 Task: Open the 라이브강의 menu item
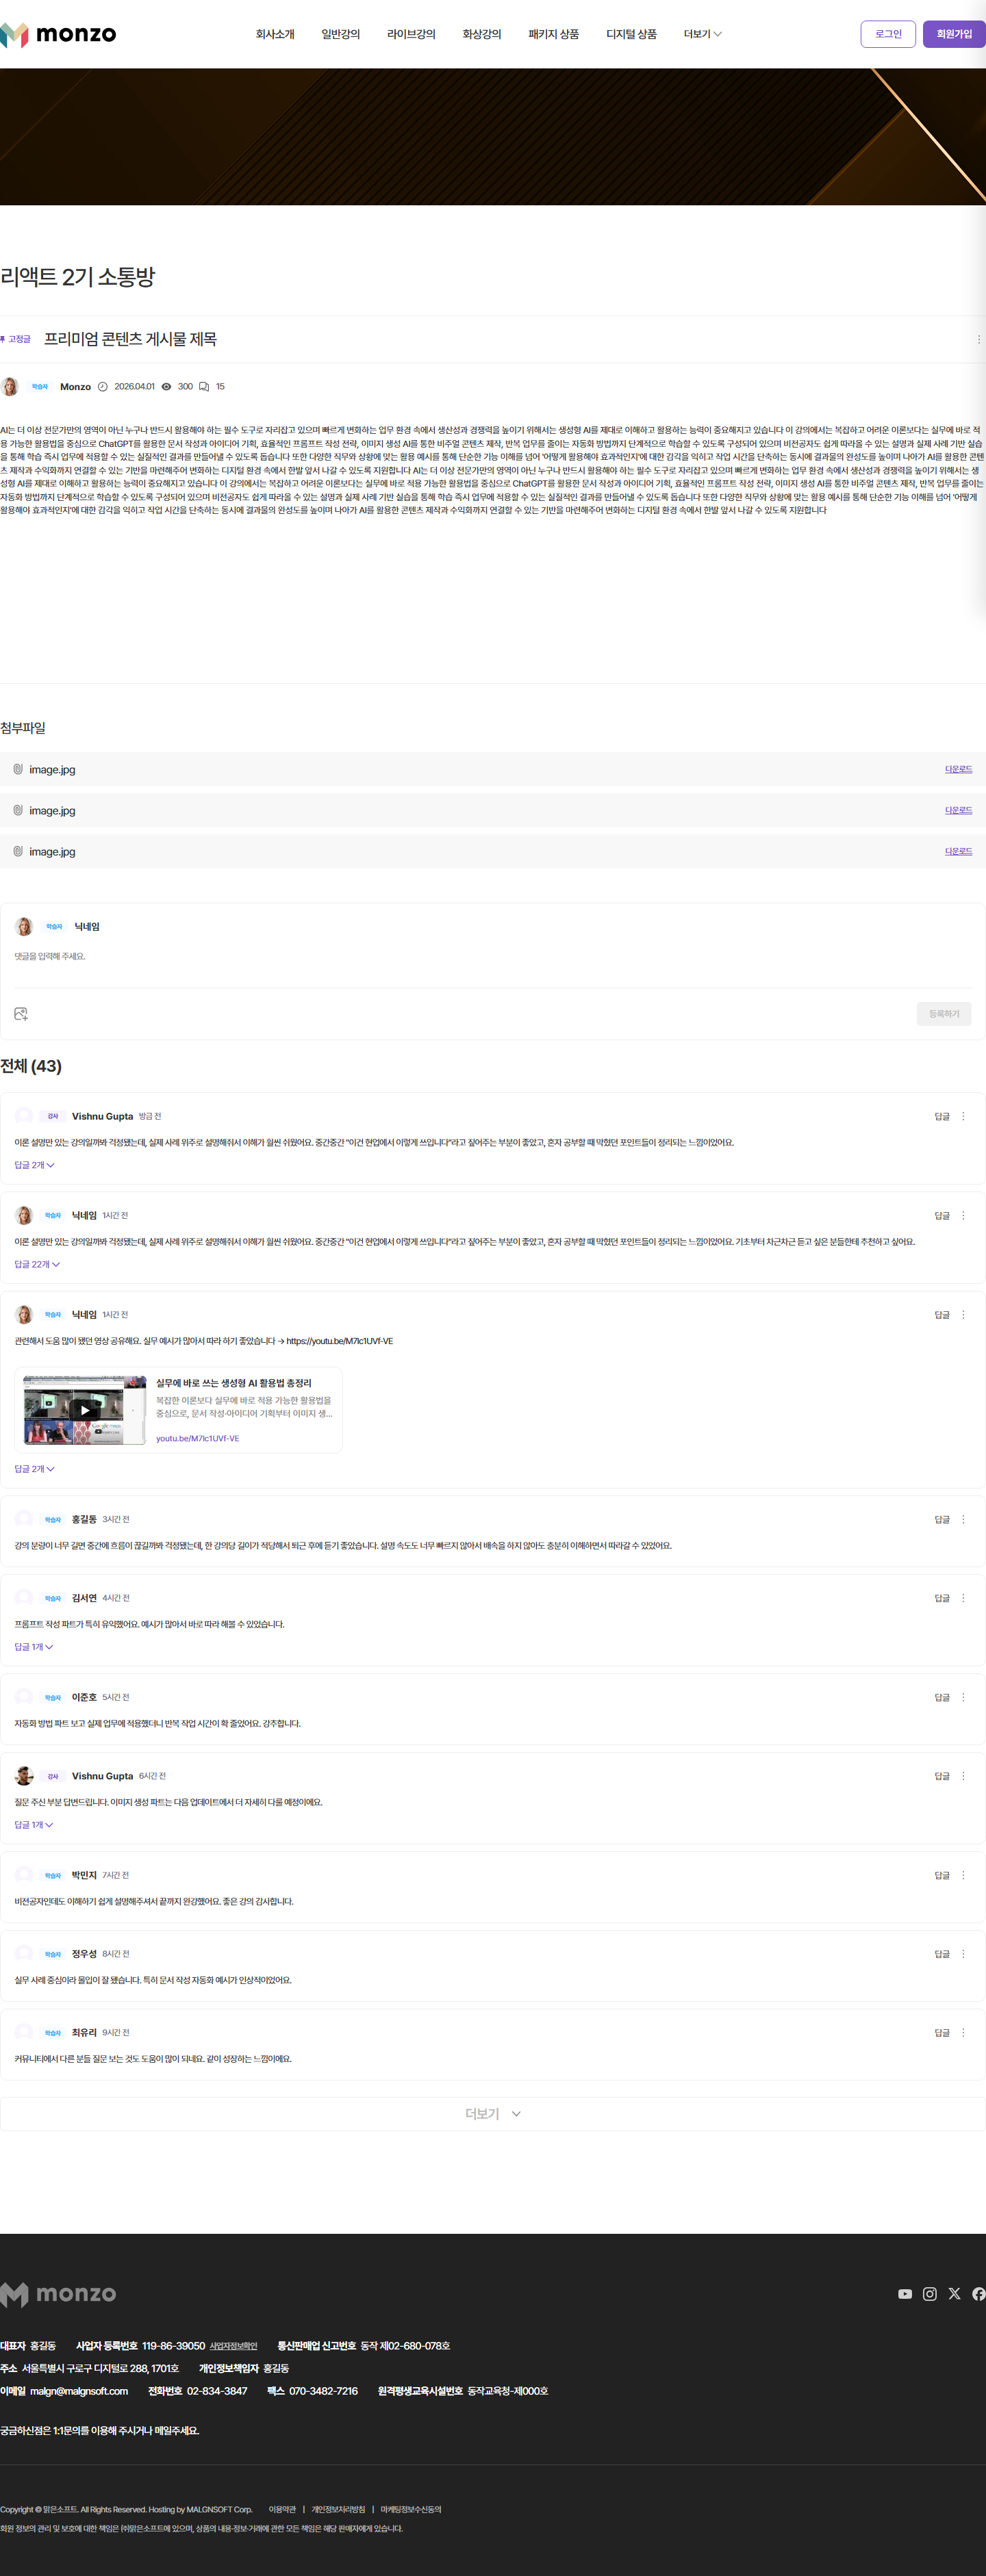pos(411,34)
